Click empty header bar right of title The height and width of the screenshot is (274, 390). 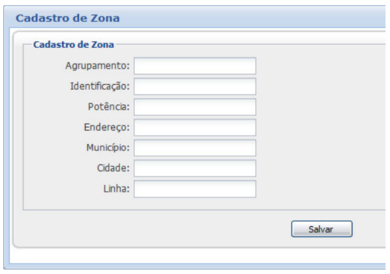(255, 18)
